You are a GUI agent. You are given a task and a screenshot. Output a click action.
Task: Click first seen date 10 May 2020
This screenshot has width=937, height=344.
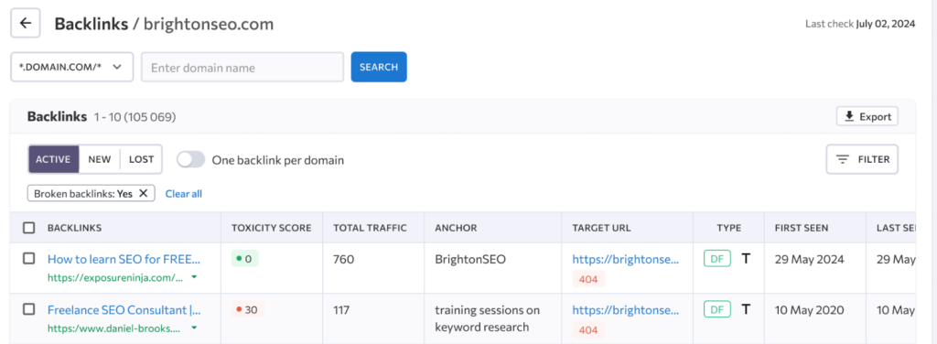click(x=809, y=310)
